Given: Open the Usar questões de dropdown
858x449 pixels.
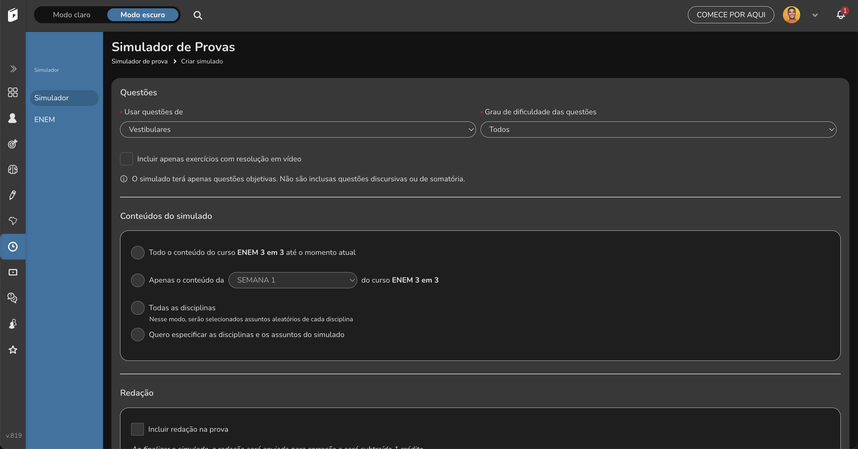Looking at the screenshot, I should (298, 130).
